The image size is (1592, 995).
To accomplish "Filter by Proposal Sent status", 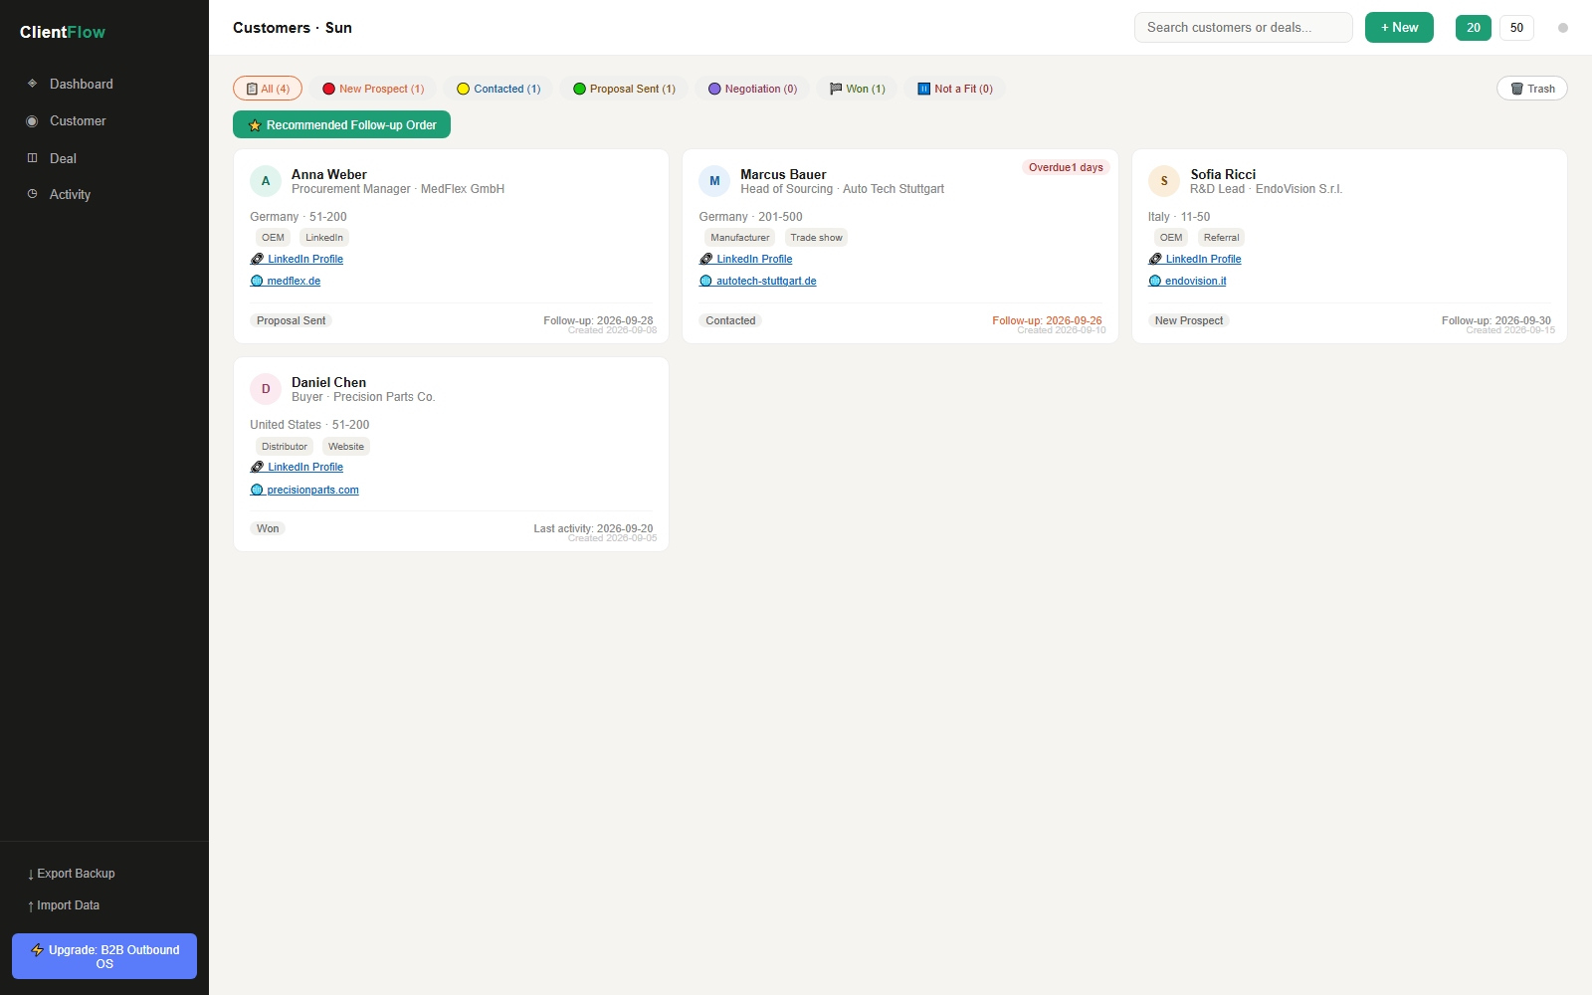I will [624, 89].
